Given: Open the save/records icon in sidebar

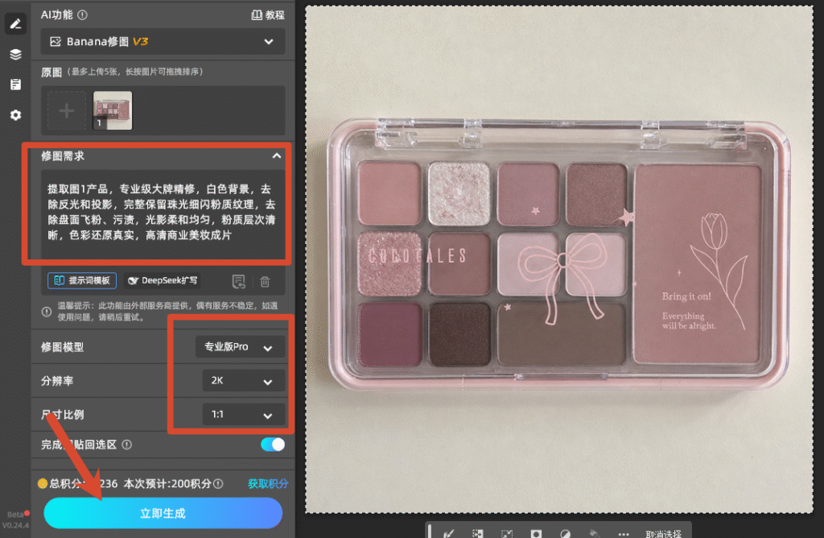Looking at the screenshot, I should tap(15, 84).
